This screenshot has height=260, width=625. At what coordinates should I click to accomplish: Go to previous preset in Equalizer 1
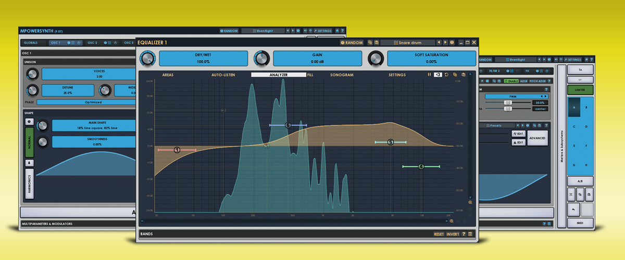439,42
